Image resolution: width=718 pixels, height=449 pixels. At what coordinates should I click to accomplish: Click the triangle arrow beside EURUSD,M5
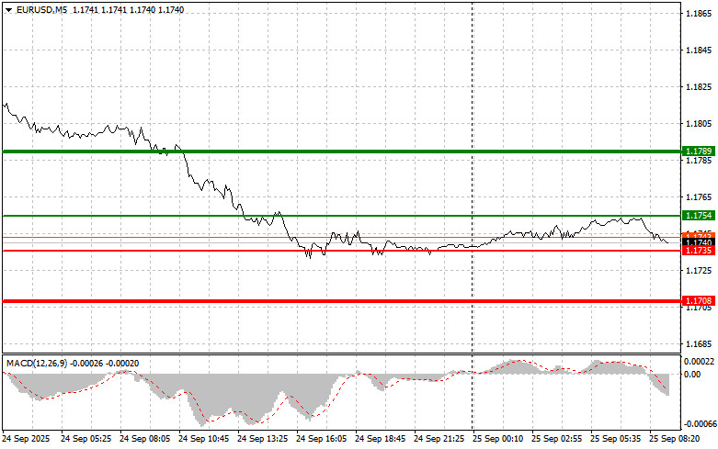[x=8, y=8]
